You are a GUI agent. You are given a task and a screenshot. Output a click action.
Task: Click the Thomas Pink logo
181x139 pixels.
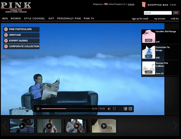(x=16, y=8)
